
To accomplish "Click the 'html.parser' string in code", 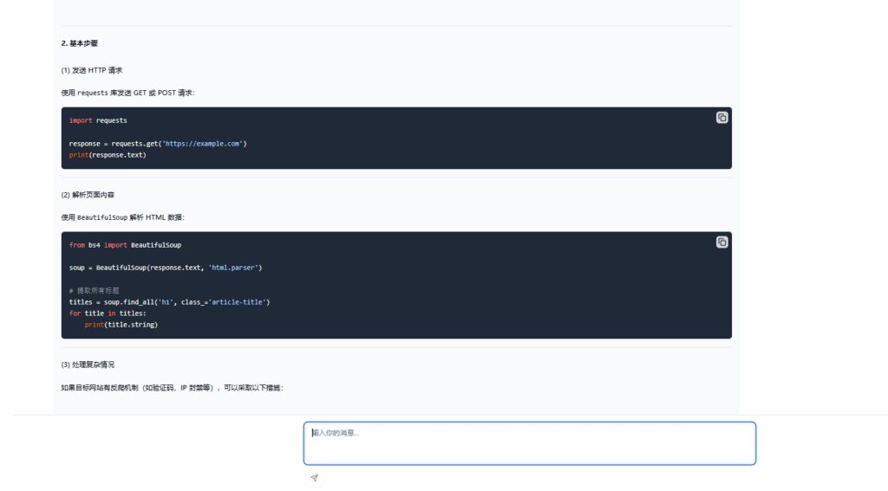I will point(234,268).
